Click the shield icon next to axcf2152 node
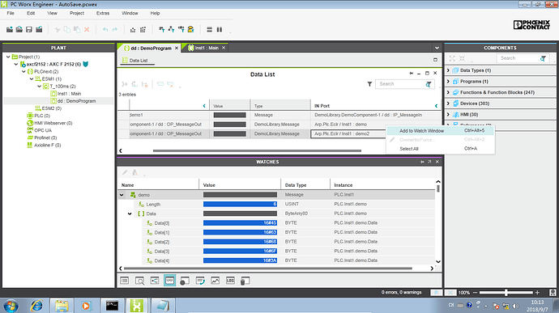The width and height of the screenshot is (559, 313). pyautogui.click(x=86, y=64)
